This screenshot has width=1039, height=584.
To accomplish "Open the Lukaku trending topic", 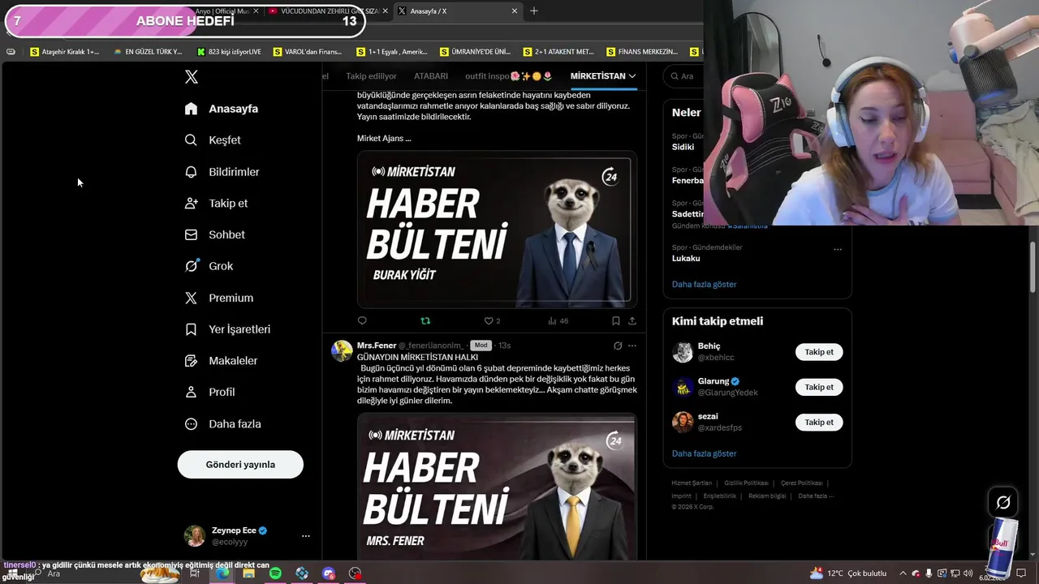I will (x=686, y=258).
